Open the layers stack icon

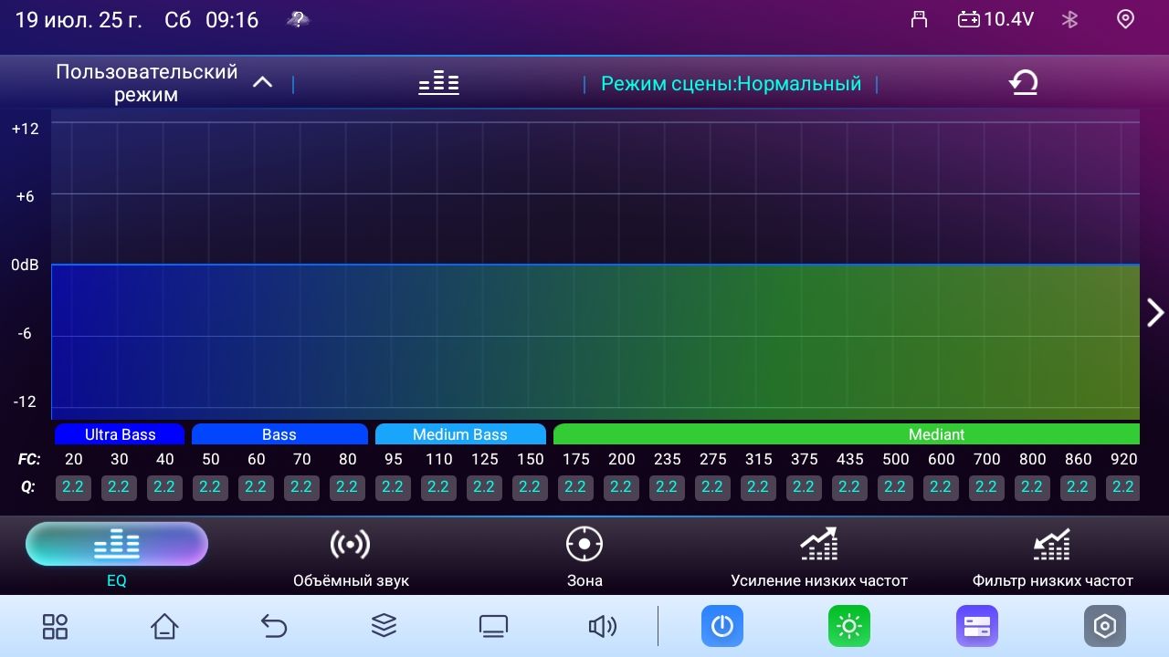[384, 626]
